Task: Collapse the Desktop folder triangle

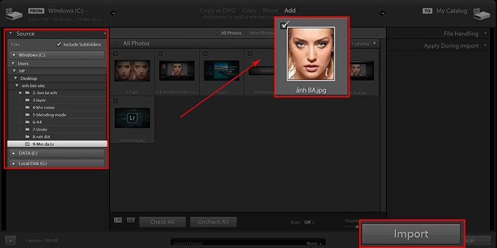Action: pyautogui.click(x=16, y=78)
